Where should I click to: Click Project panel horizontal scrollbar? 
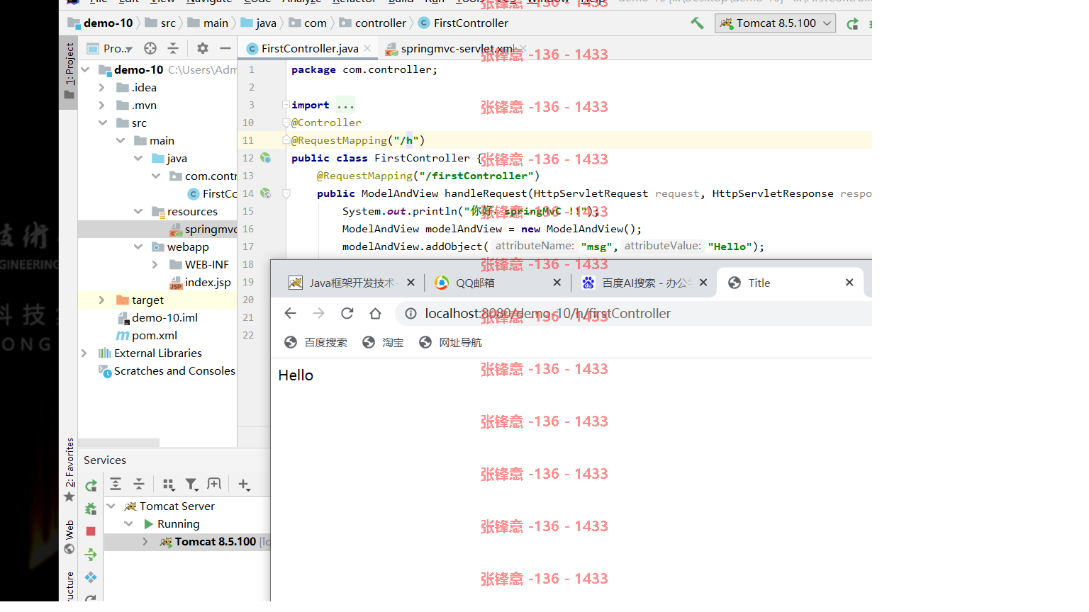(119, 443)
